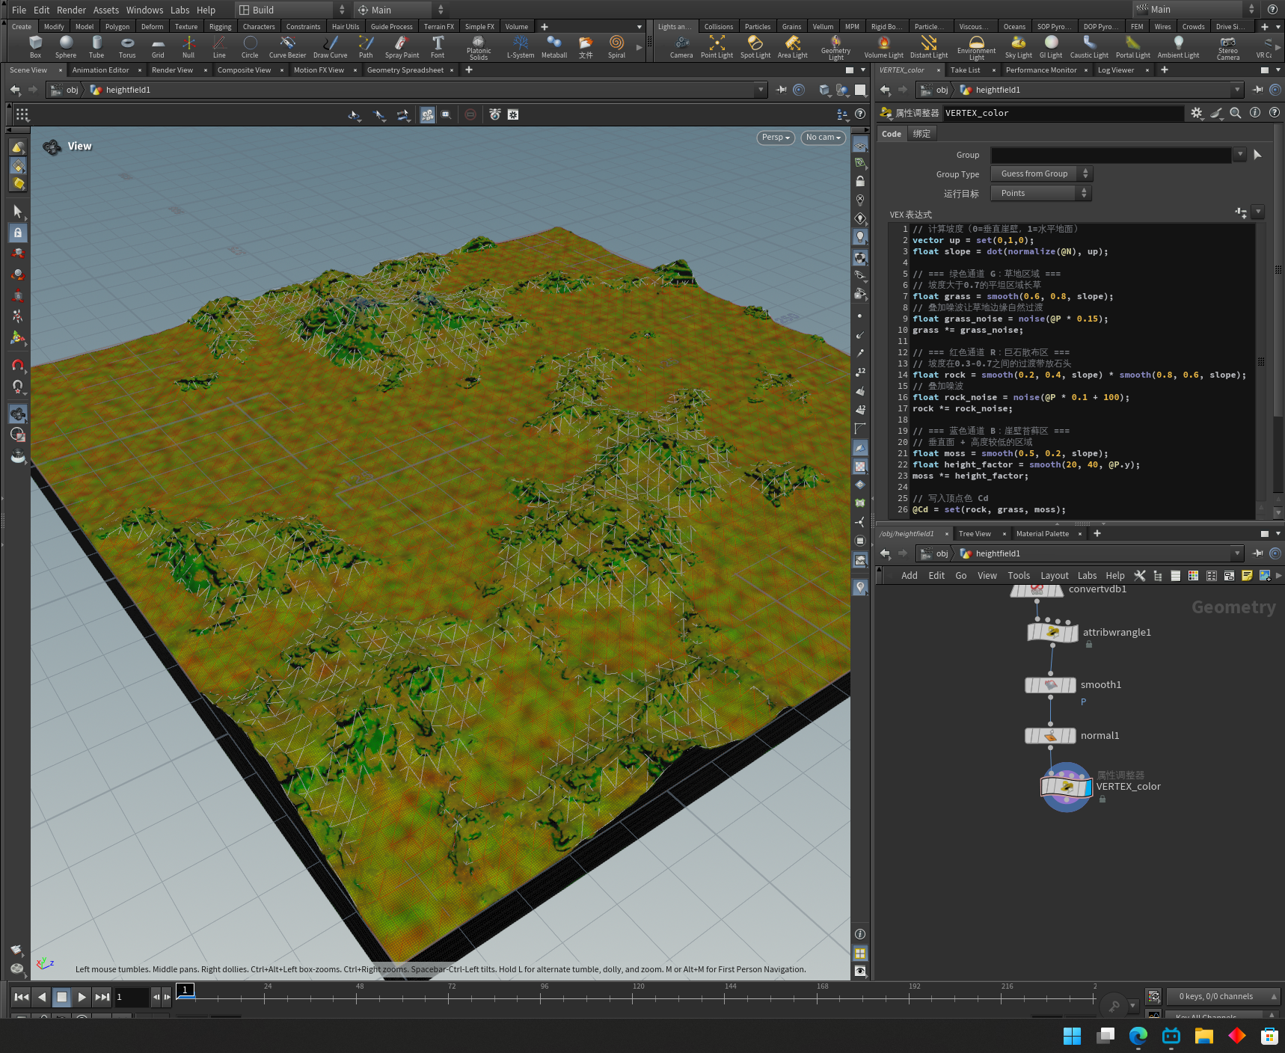Toggle pin on the parameter pane
The width and height of the screenshot is (1285, 1053).
(1258, 90)
